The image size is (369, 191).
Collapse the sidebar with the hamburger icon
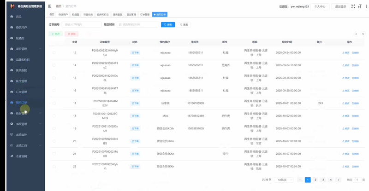tap(50, 6)
